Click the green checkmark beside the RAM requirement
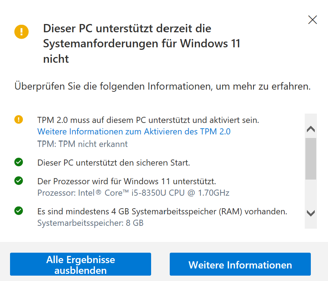The width and height of the screenshot is (328, 281). (x=19, y=211)
